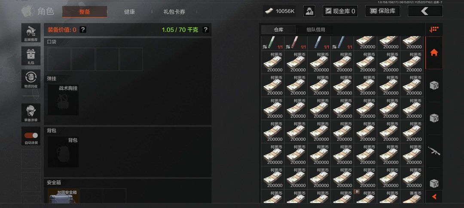Open the 起装推荐 loadout recommendation icon
This screenshot has width=464, height=208.
click(31, 33)
